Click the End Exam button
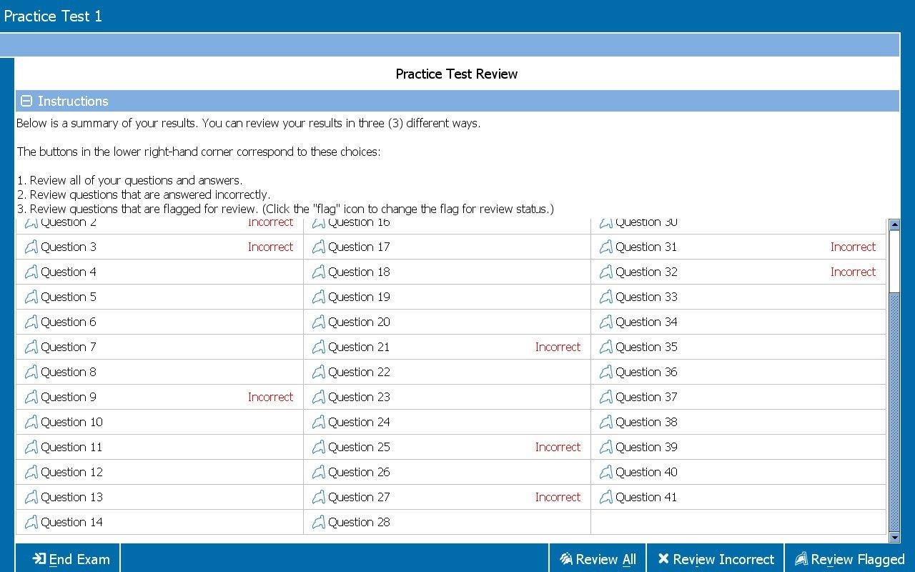The image size is (915, 572). point(70,559)
